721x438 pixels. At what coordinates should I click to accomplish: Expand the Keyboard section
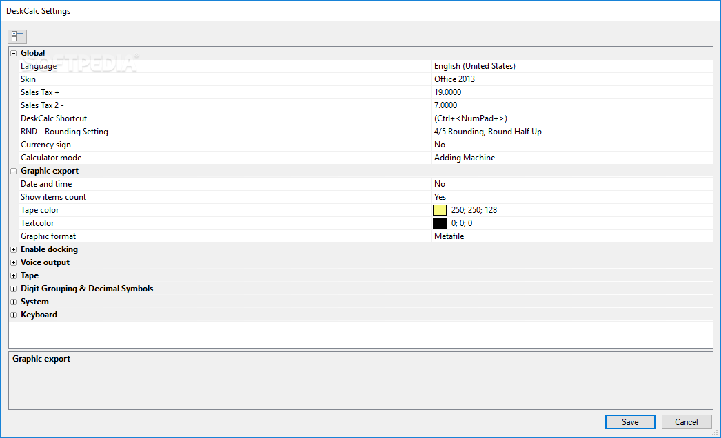click(13, 315)
